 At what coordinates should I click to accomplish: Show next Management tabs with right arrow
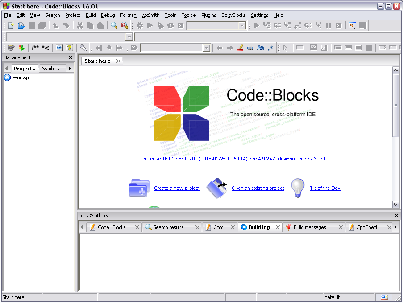click(x=70, y=69)
